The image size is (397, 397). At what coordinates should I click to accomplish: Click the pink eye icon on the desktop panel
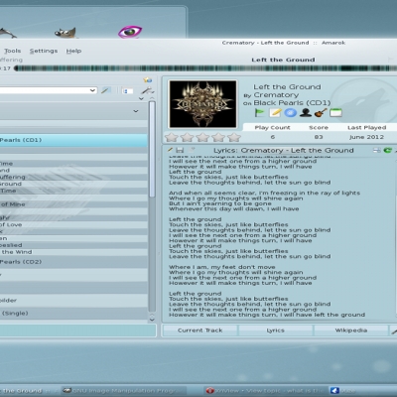tap(130, 32)
